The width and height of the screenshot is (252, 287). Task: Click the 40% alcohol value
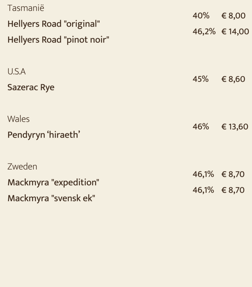(x=201, y=16)
